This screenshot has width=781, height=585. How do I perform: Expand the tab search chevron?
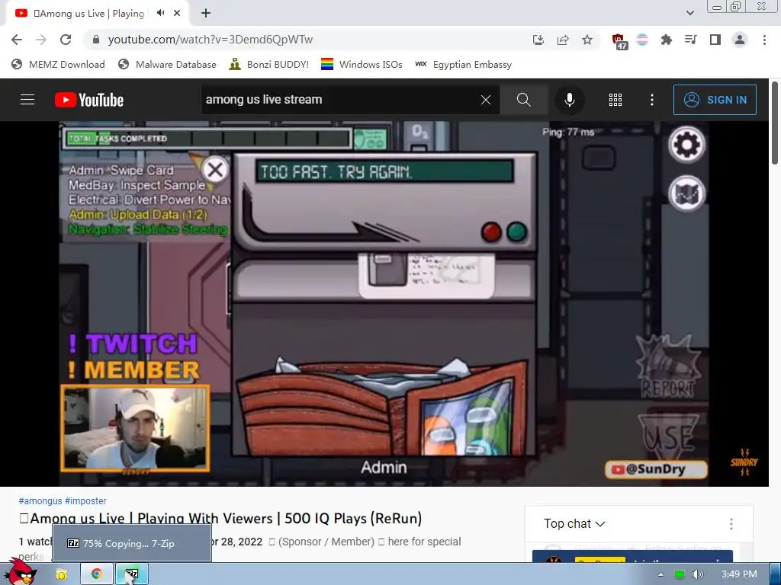pos(689,13)
